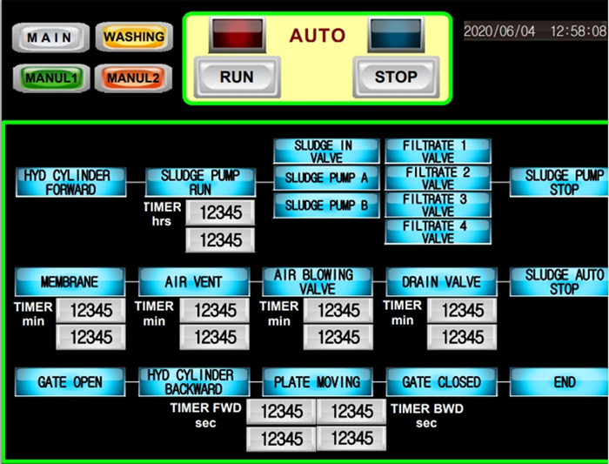Edit the upper MEMBRANE timer value
The height and width of the screenshot is (464, 609).
point(91,310)
